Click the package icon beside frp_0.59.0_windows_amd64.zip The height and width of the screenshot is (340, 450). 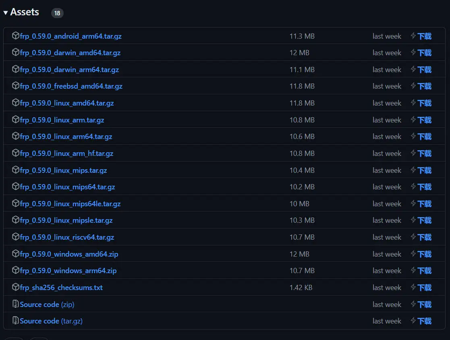point(16,254)
